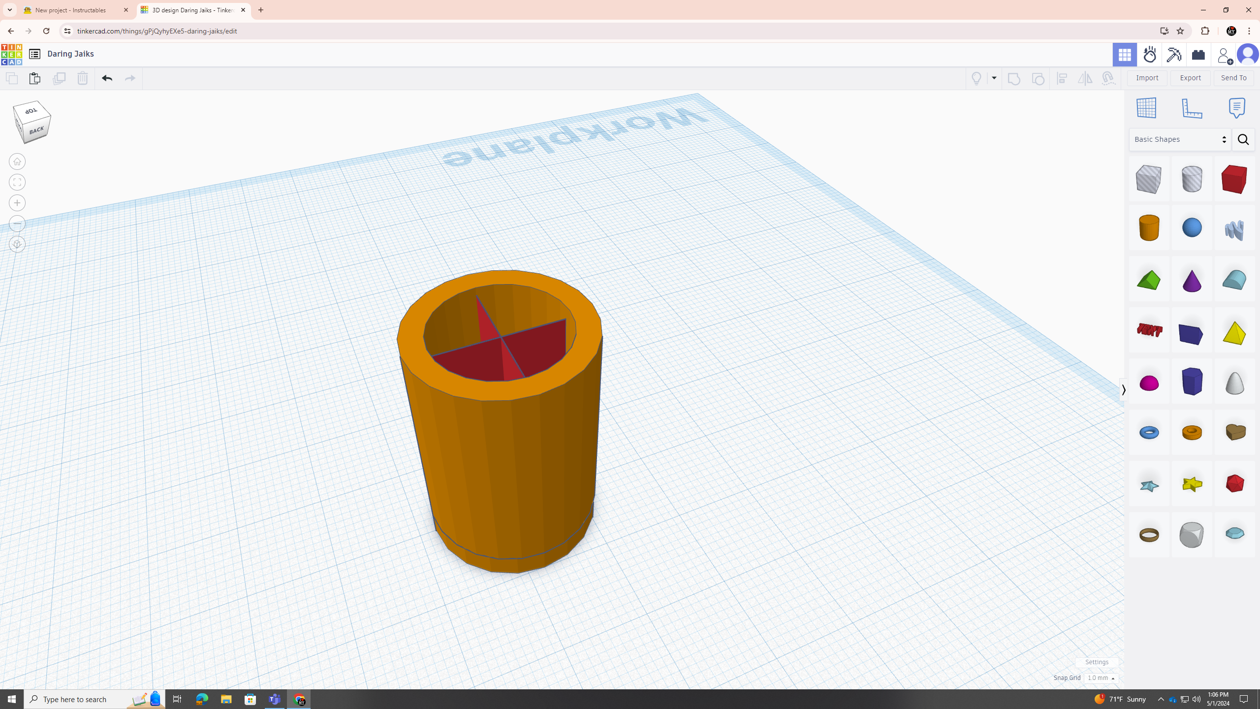Screen dimensions: 1260x709
Task: Click the Copy tool
Action: tap(11, 78)
